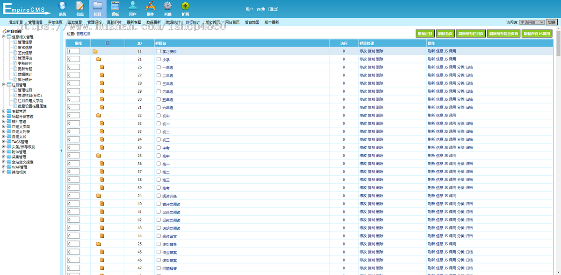Click the 插件 (Plugin) tools icon

150,6
